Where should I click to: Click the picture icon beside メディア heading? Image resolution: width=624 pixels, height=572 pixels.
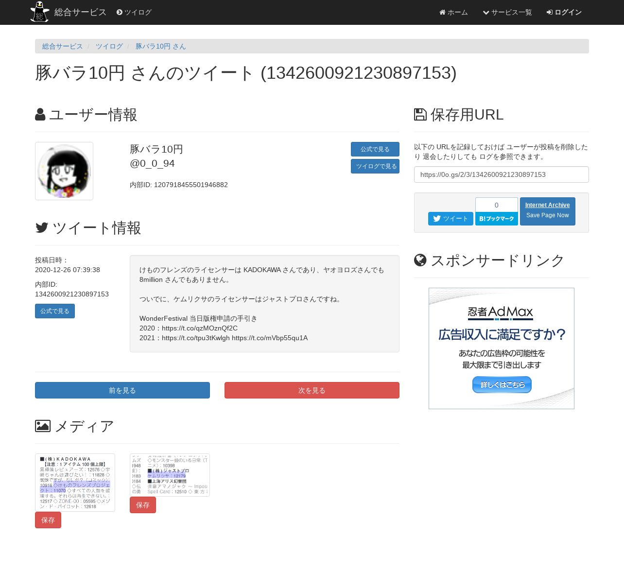[43, 426]
